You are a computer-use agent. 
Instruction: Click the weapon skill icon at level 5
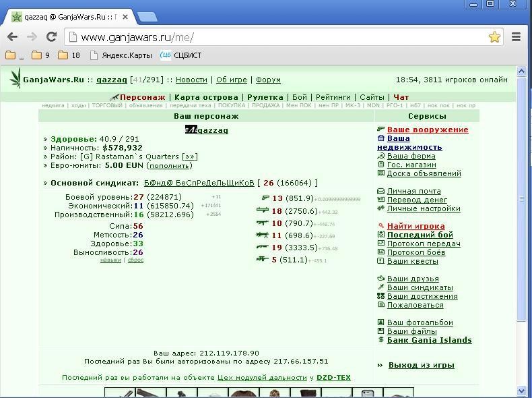coord(262,259)
